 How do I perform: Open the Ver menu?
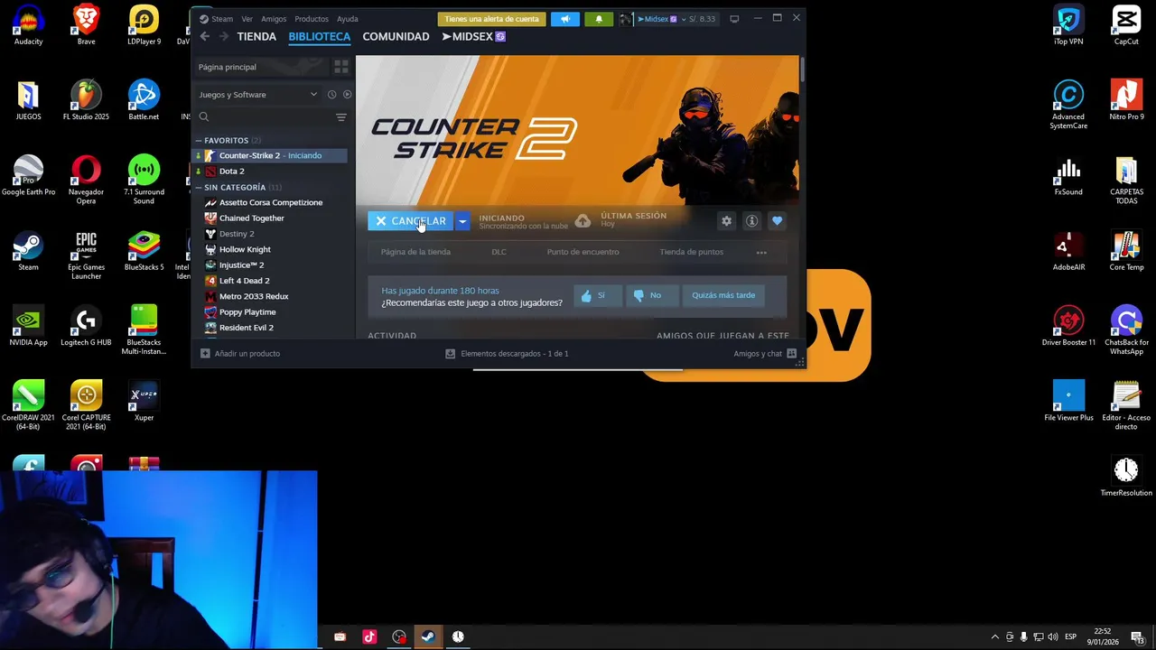pos(247,19)
